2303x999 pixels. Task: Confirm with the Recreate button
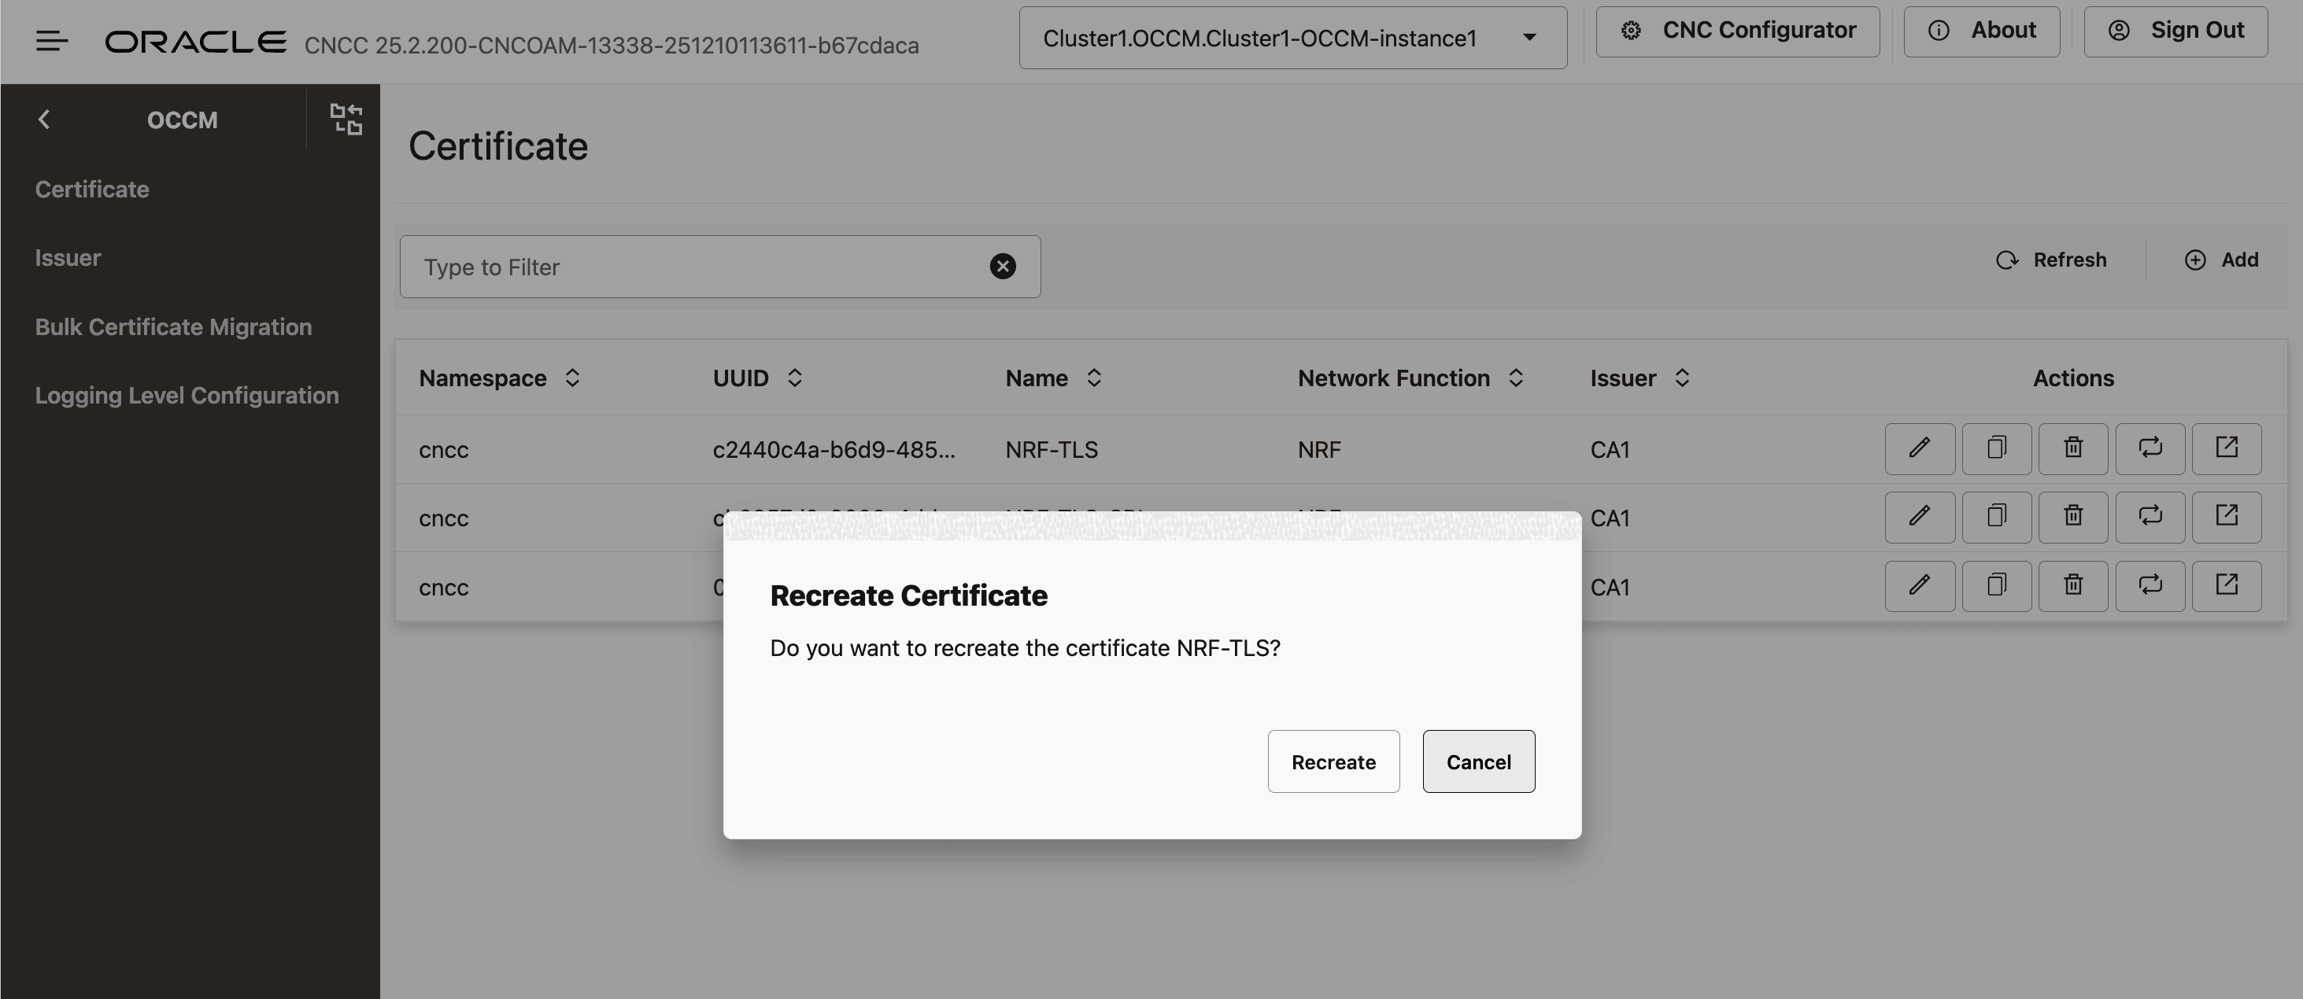pos(1333,761)
